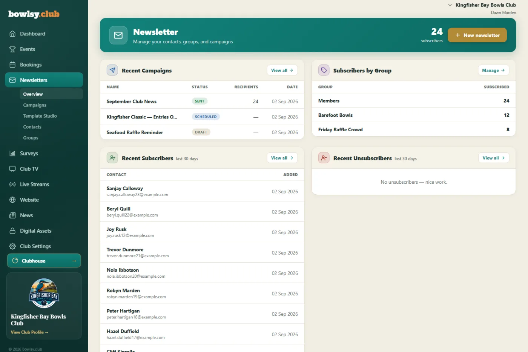View all recent unsubscribers
This screenshot has height=352, width=528.
pos(494,158)
